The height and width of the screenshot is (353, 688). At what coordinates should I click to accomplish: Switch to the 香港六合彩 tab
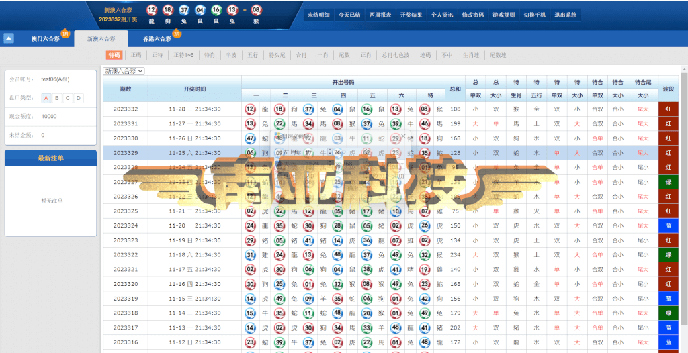157,39
